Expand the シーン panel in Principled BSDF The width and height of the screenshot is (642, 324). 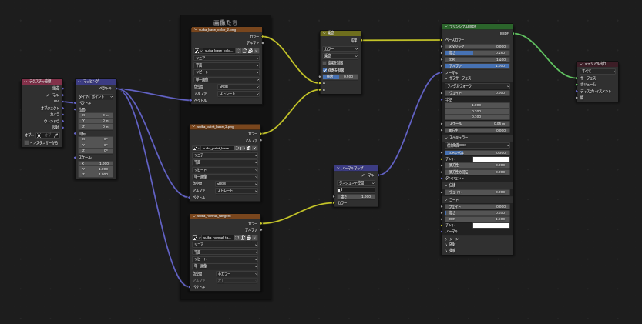[x=446, y=239]
